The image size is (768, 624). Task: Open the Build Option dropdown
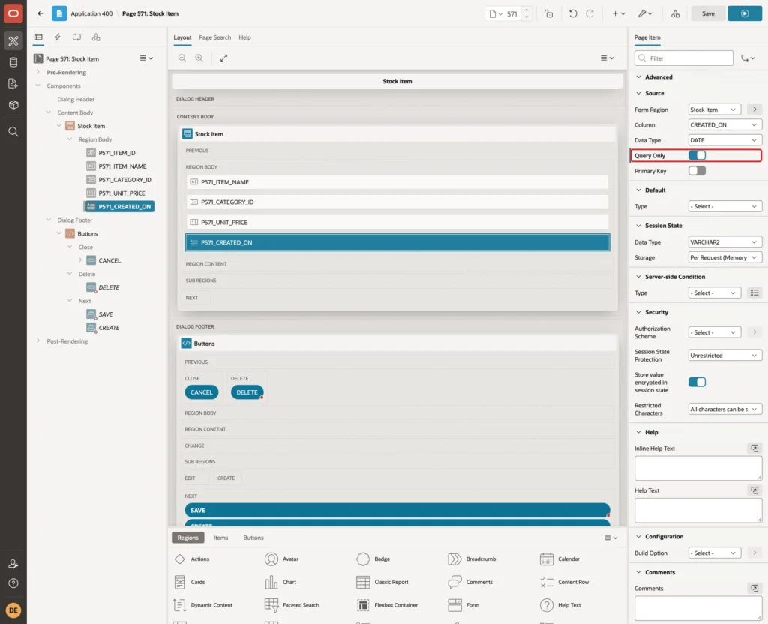[x=714, y=553]
